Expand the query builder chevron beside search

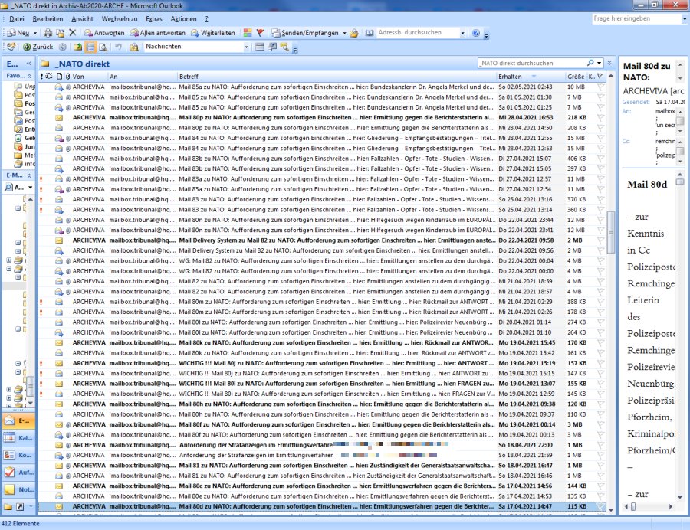609,63
